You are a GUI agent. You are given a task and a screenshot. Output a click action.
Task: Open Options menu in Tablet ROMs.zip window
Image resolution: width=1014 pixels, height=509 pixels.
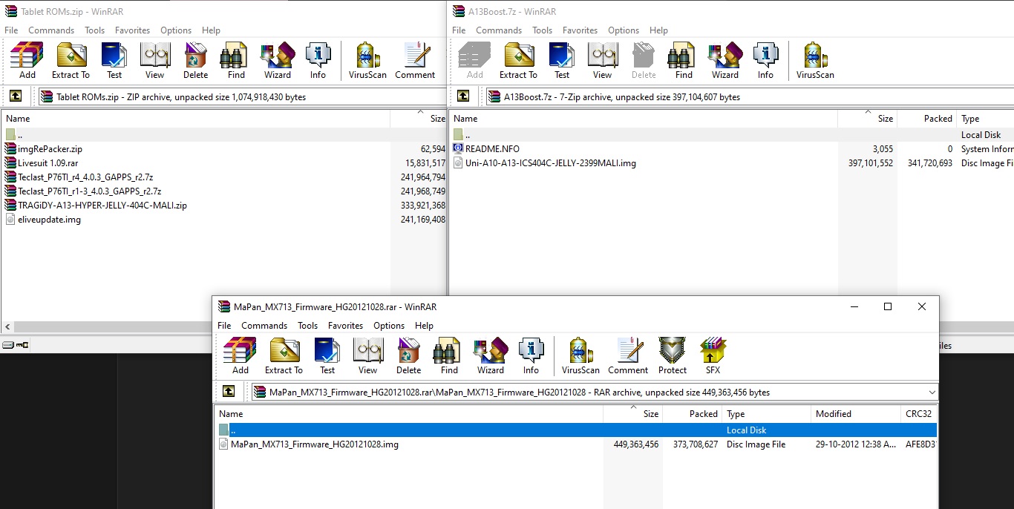click(176, 30)
